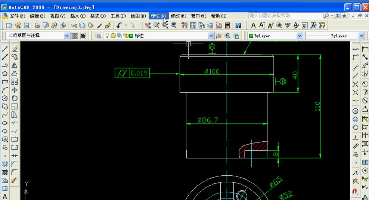
Task: Click the help question mark button
Action: tap(238, 25)
